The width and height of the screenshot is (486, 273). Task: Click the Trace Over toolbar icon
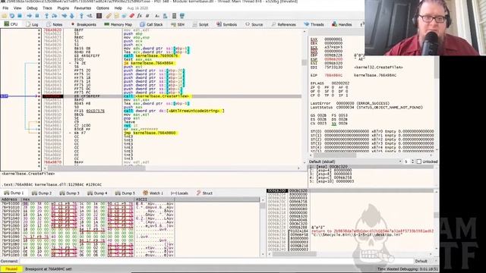pyautogui.click(x=71, y=15)
